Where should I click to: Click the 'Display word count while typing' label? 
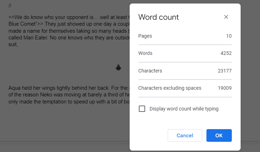click(184, 109)
